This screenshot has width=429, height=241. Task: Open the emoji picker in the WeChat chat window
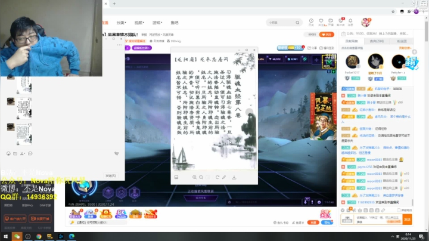(8, 154)
